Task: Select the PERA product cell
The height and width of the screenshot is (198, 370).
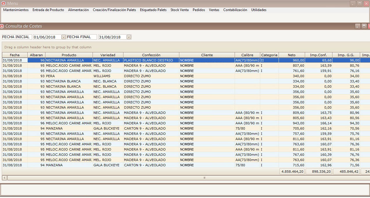Action: pos(69,76)
